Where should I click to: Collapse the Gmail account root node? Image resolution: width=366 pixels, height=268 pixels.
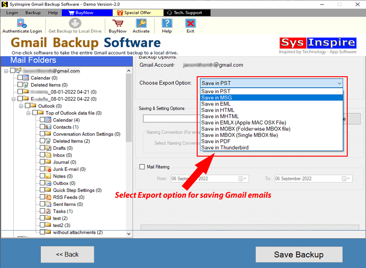click(6, 71)
